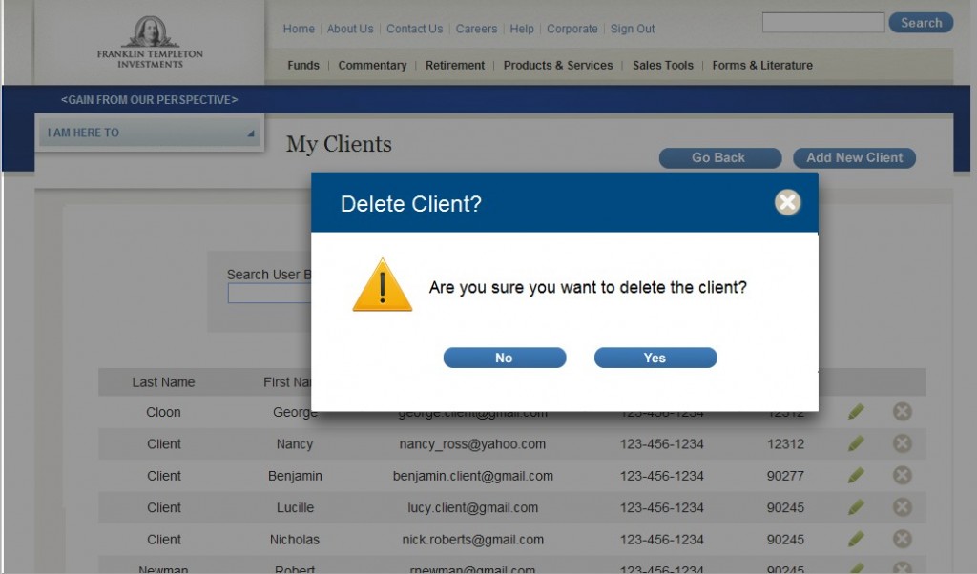Click last name Cloon in table
977x574 pixels.
[x=163, y=412]
